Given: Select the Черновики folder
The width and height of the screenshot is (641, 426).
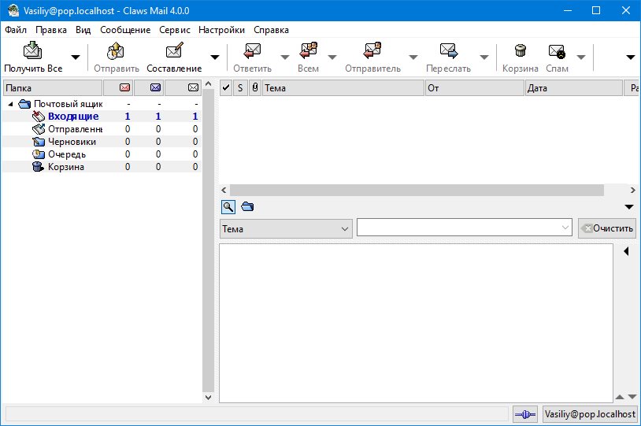Looking at the screenshot, I should coord(72,142).
